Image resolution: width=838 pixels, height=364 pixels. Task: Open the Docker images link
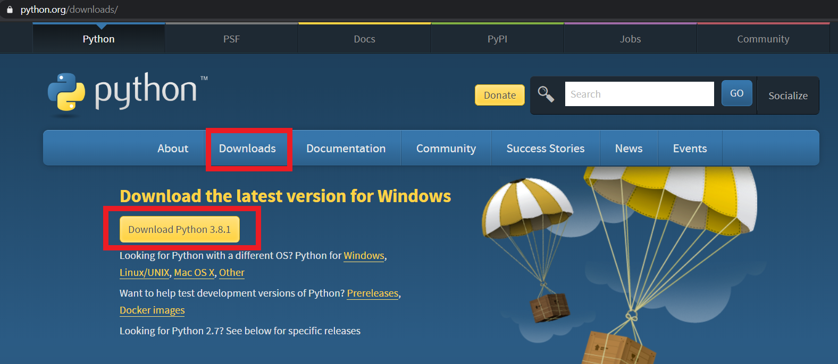point(152,310)
